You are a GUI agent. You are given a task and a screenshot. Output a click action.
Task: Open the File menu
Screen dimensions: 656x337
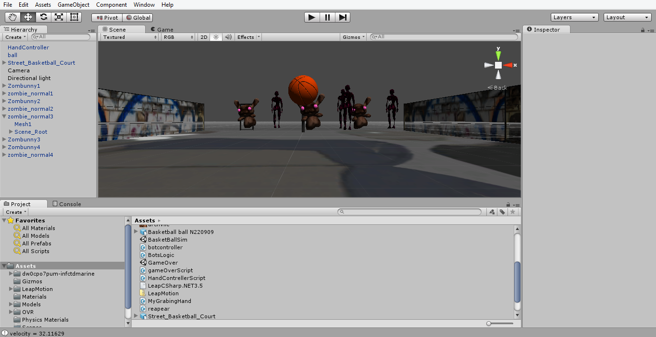click(x=8, y=5)
